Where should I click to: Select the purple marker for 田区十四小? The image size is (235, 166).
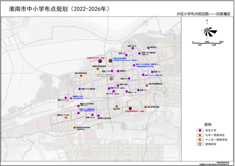tap(118, 85)
